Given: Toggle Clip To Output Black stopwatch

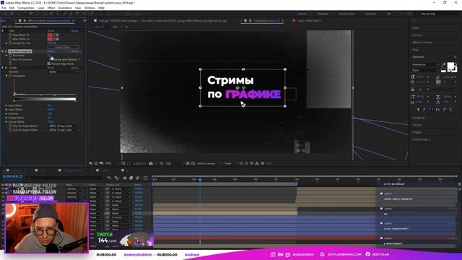Looking at the screenshot, I should [x=10, y=126].
